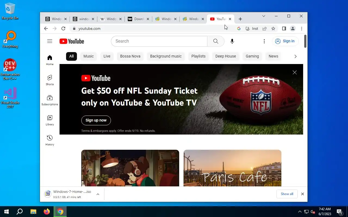
Task: Go back with browser back arrow
Action: click(46, 28)
